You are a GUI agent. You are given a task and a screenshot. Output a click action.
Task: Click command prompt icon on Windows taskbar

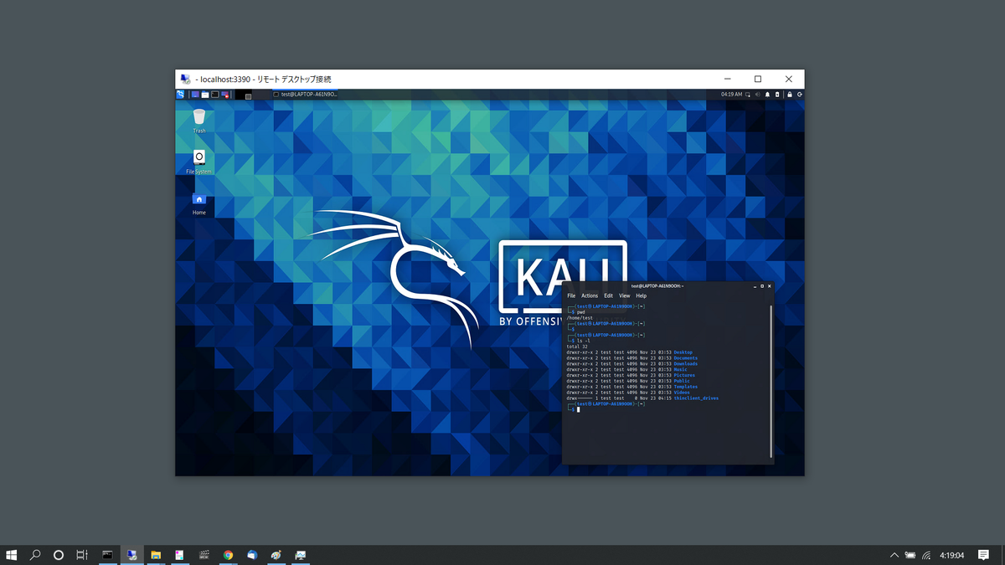(107, 554)
